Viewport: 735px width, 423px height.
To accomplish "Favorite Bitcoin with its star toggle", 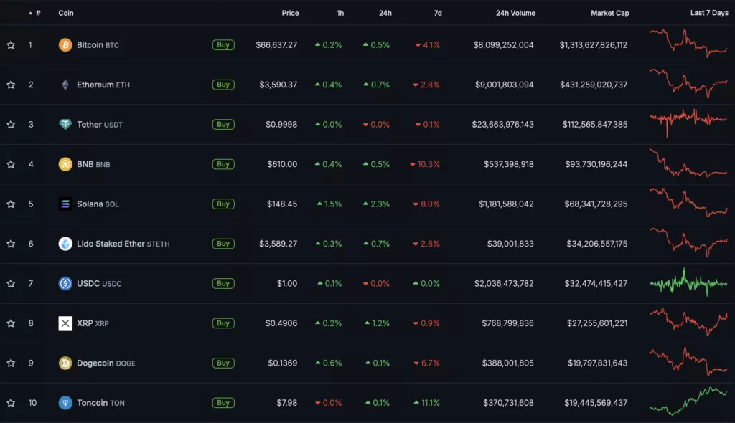I will (11, 45).
